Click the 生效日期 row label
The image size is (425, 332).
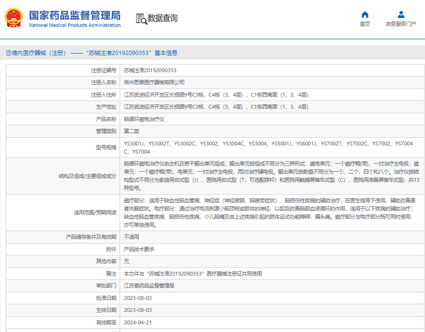tap(106, 310)
